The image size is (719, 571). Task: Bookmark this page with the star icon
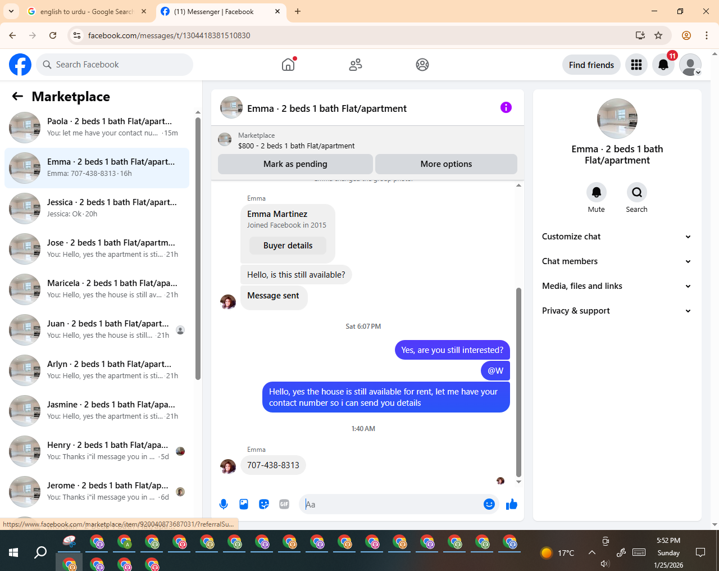coord(658,35)
